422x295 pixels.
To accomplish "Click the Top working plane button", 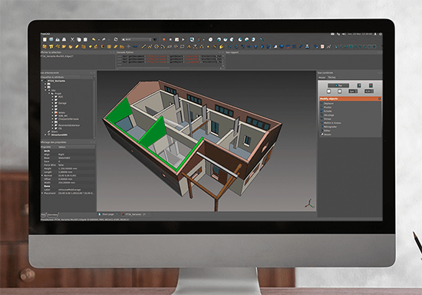I will [x=338, y=86].
